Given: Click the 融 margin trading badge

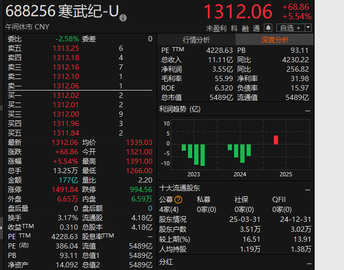Looking at the screenshot, I should click(245, 28).
